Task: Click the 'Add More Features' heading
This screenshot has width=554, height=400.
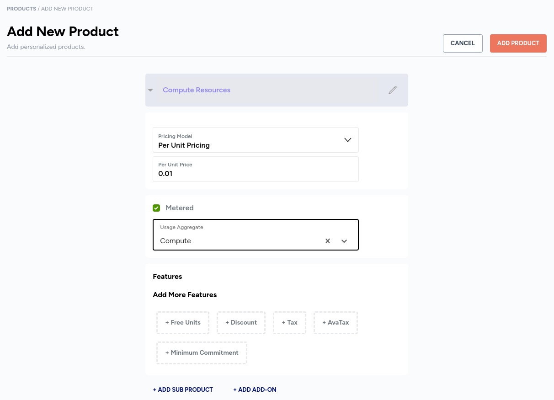Action: pyautogui.click(x=185, y=295)
